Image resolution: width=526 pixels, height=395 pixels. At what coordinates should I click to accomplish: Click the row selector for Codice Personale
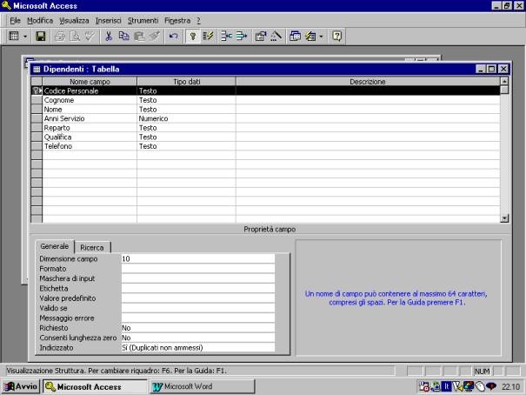pyautogui.click(x=37, y=90)
